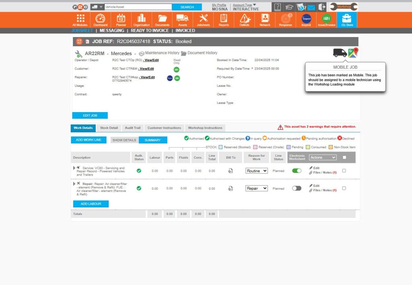The height and width of the screenshot is (285, 412).
Task: Open the Planner module
Action: coord(120,20)
